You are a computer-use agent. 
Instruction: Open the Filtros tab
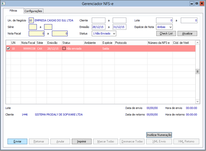point(13,11)
